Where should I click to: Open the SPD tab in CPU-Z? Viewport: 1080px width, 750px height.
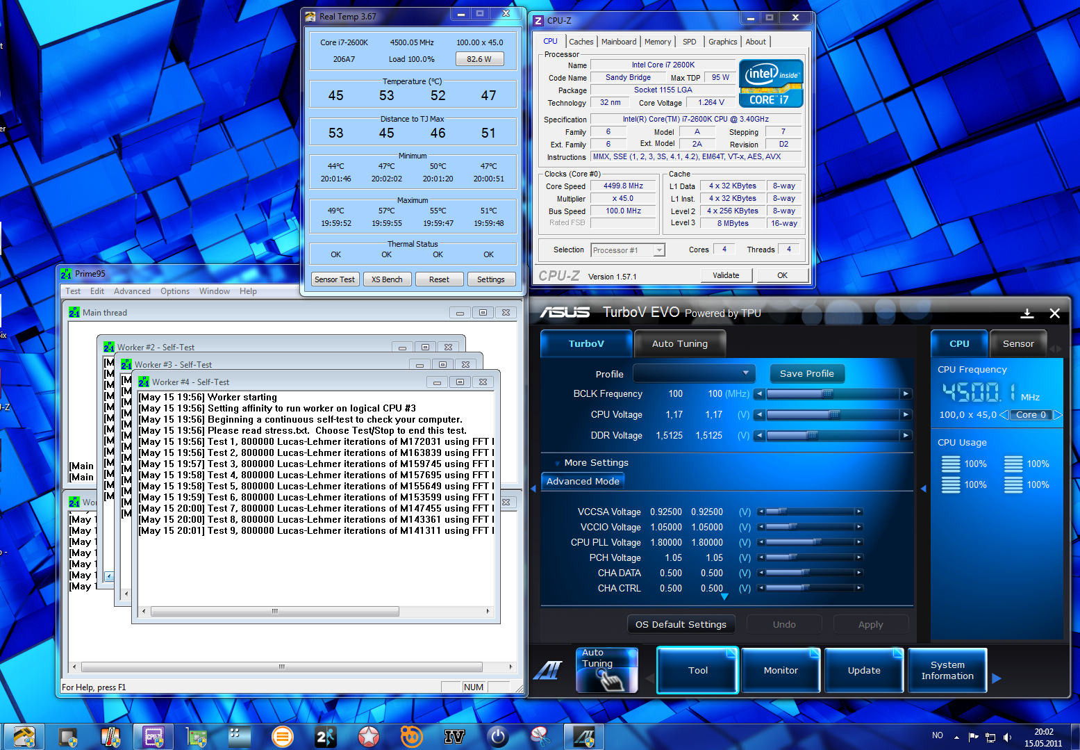[690, 42]
